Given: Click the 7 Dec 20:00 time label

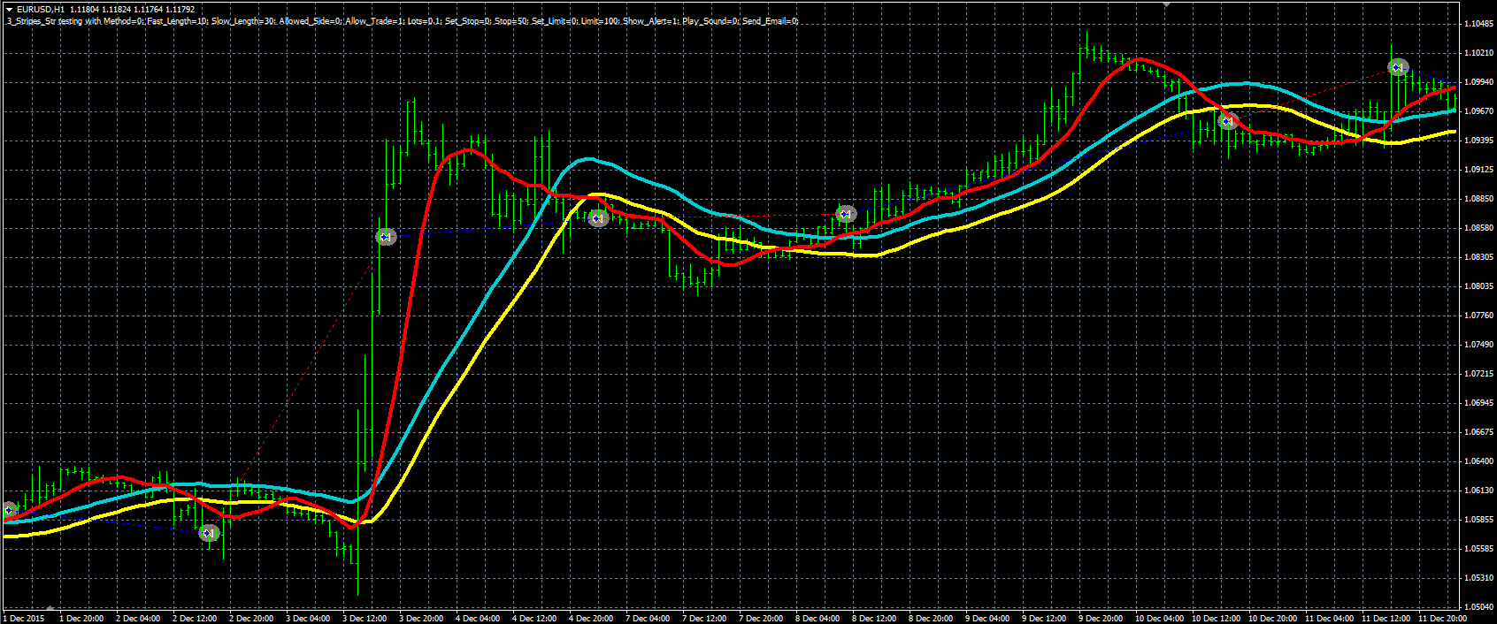Looking at the screenshot, I should pos(761,618).
